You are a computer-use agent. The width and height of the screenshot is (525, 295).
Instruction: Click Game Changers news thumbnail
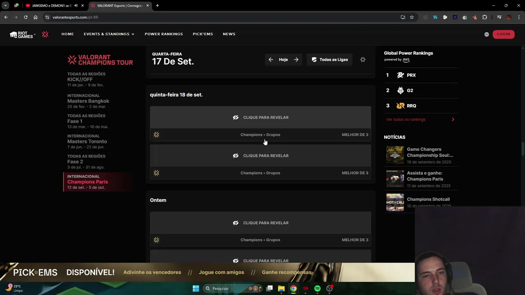tap(395, 155)
